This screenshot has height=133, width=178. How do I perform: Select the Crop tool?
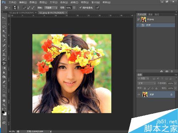tap(4, 36)
